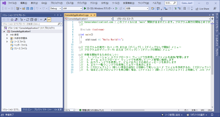Switch to the プロパティ マネージャー tab

point(43,110)
